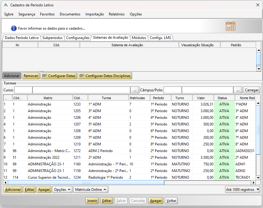Click the Status column header
Screen dimensions: 263x208
click(224, 98)
